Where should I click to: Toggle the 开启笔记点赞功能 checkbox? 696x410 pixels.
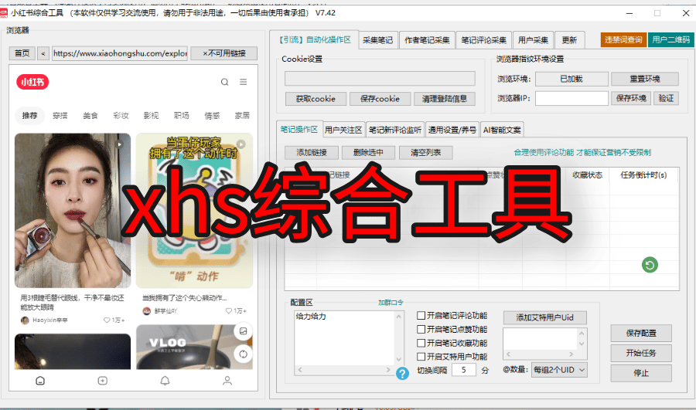pyautogui.click(x=421, y=329)
